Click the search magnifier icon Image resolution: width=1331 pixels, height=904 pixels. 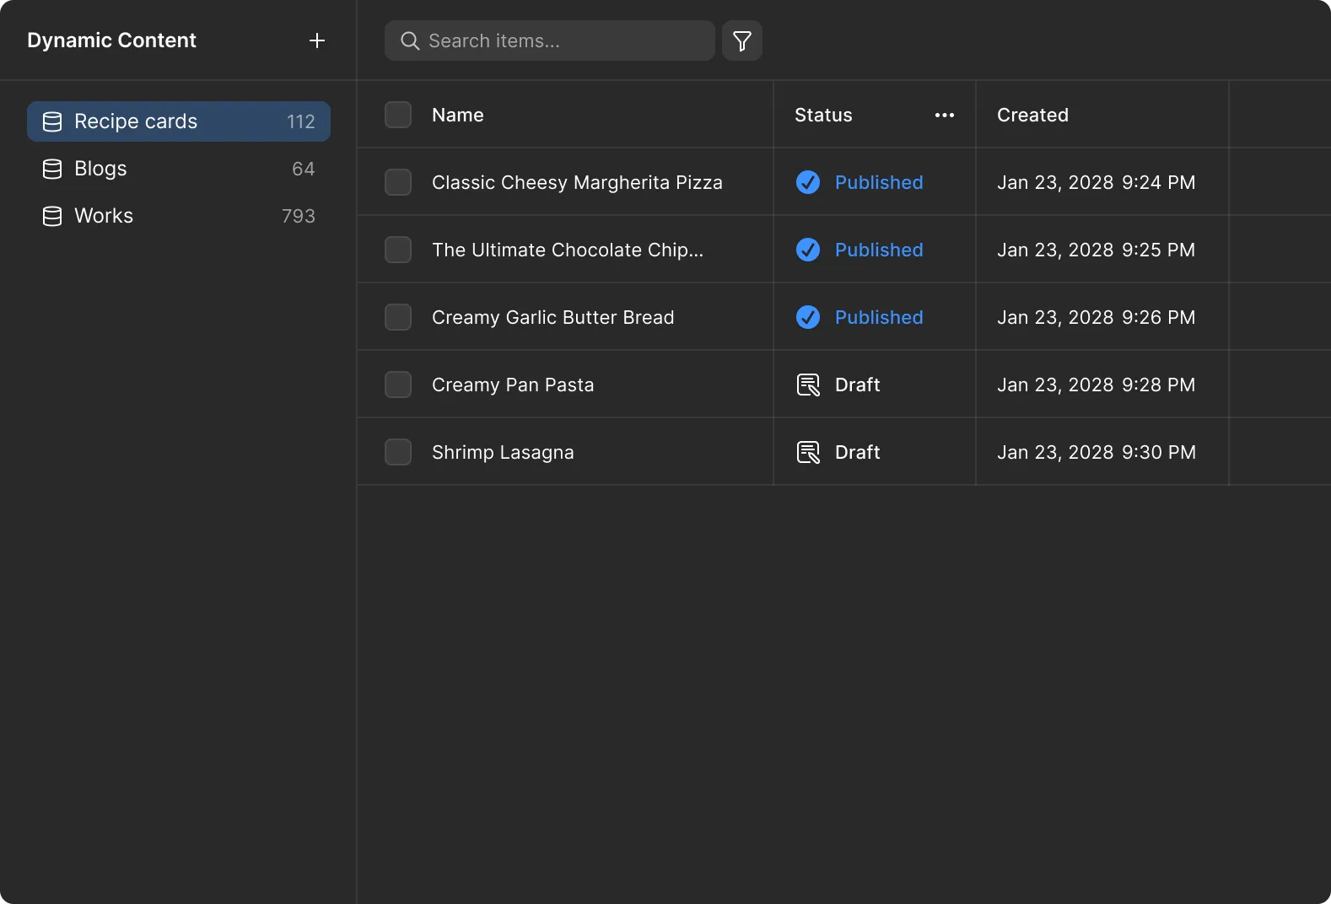point(410,40)
